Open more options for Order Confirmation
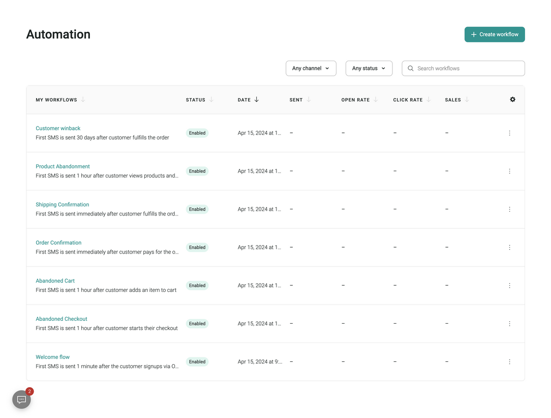The height and width of the screenshot is (418, 551). point(510,248)
